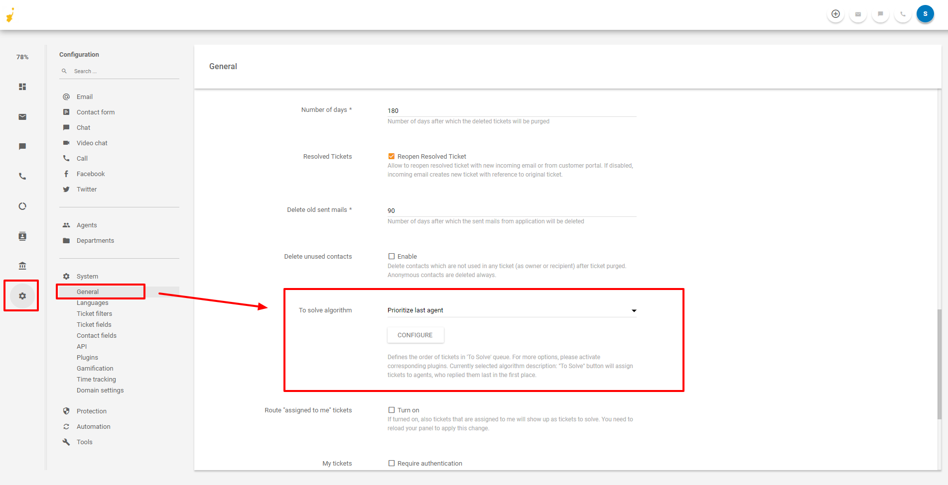Select Languages under System
This screenshot has width=948, height=485.
92,302
